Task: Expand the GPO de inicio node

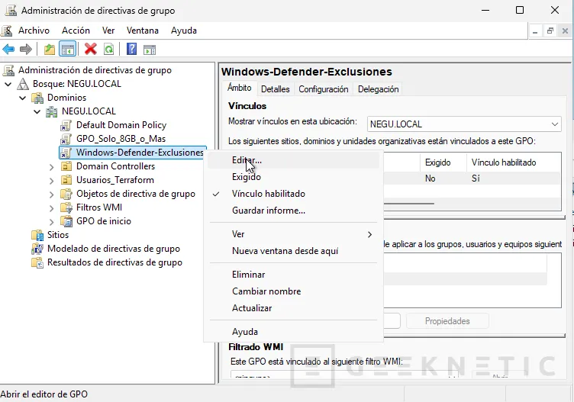Action: point(52,222)
